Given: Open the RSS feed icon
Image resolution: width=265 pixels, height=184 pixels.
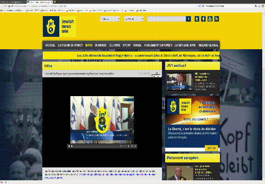Looking at the screenshot, I should (x=217, y=19).
